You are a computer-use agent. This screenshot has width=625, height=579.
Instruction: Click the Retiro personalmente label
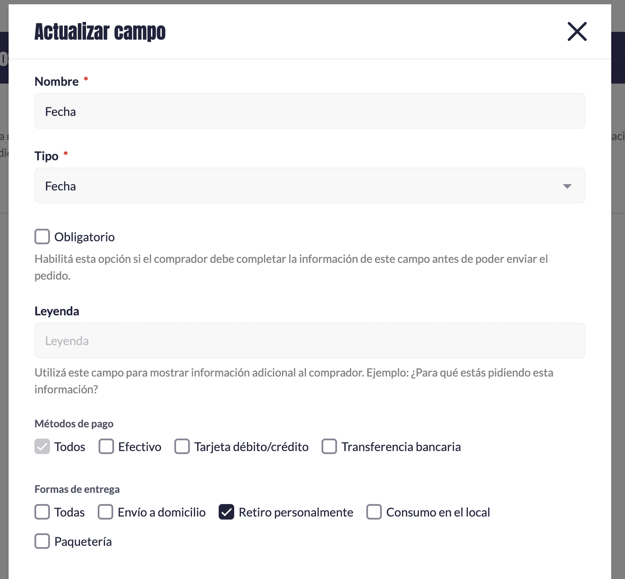click(296, 512)
